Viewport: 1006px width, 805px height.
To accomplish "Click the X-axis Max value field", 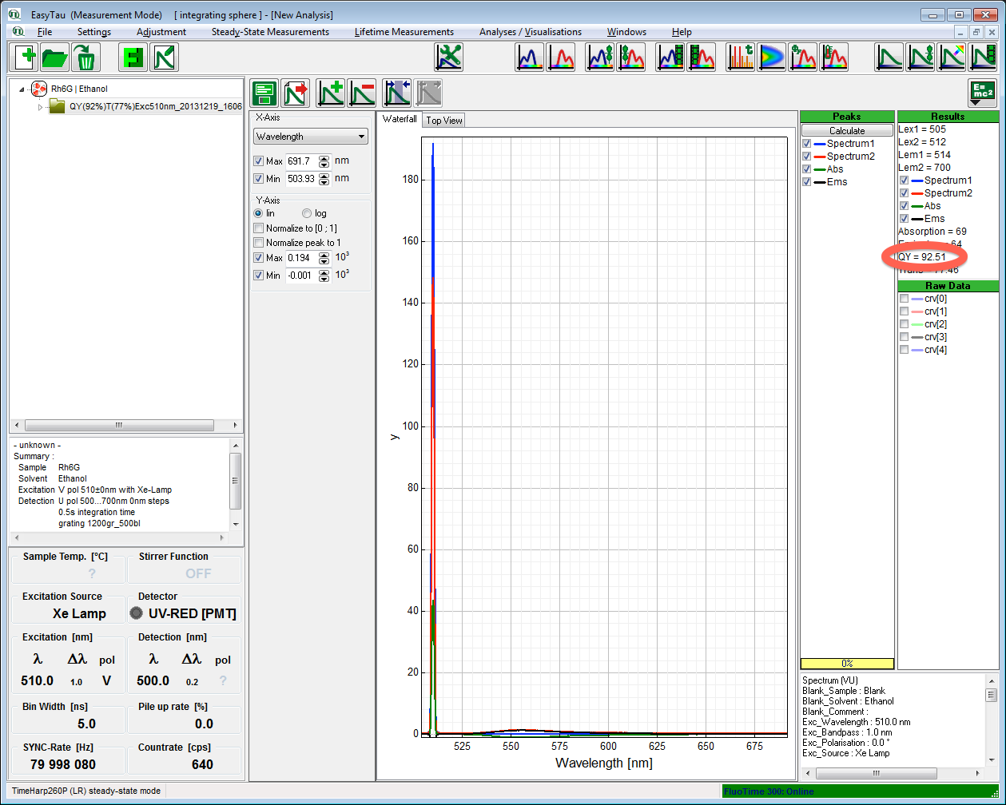I will 301,161.
